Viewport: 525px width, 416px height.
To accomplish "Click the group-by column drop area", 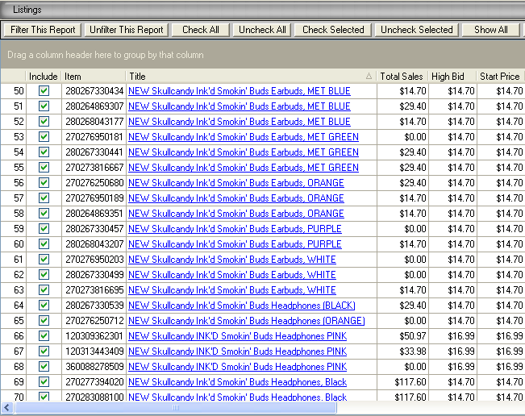I will (x=263, y=55).
